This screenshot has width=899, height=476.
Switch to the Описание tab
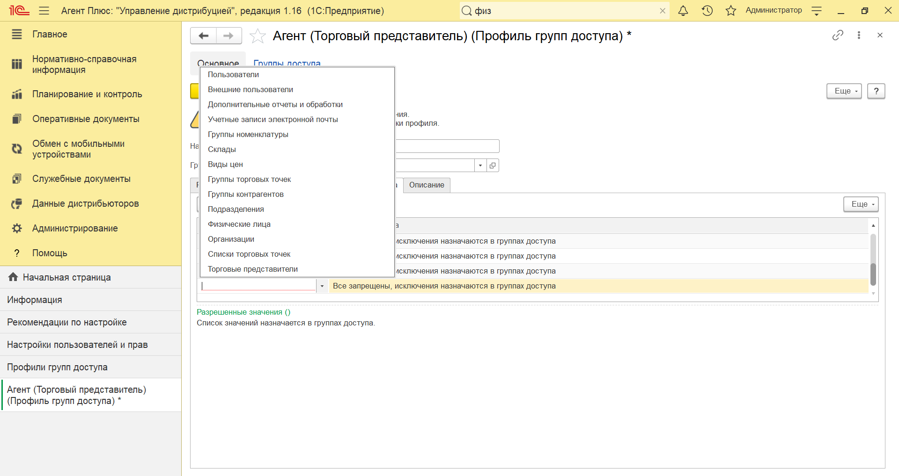pos(427,185)
